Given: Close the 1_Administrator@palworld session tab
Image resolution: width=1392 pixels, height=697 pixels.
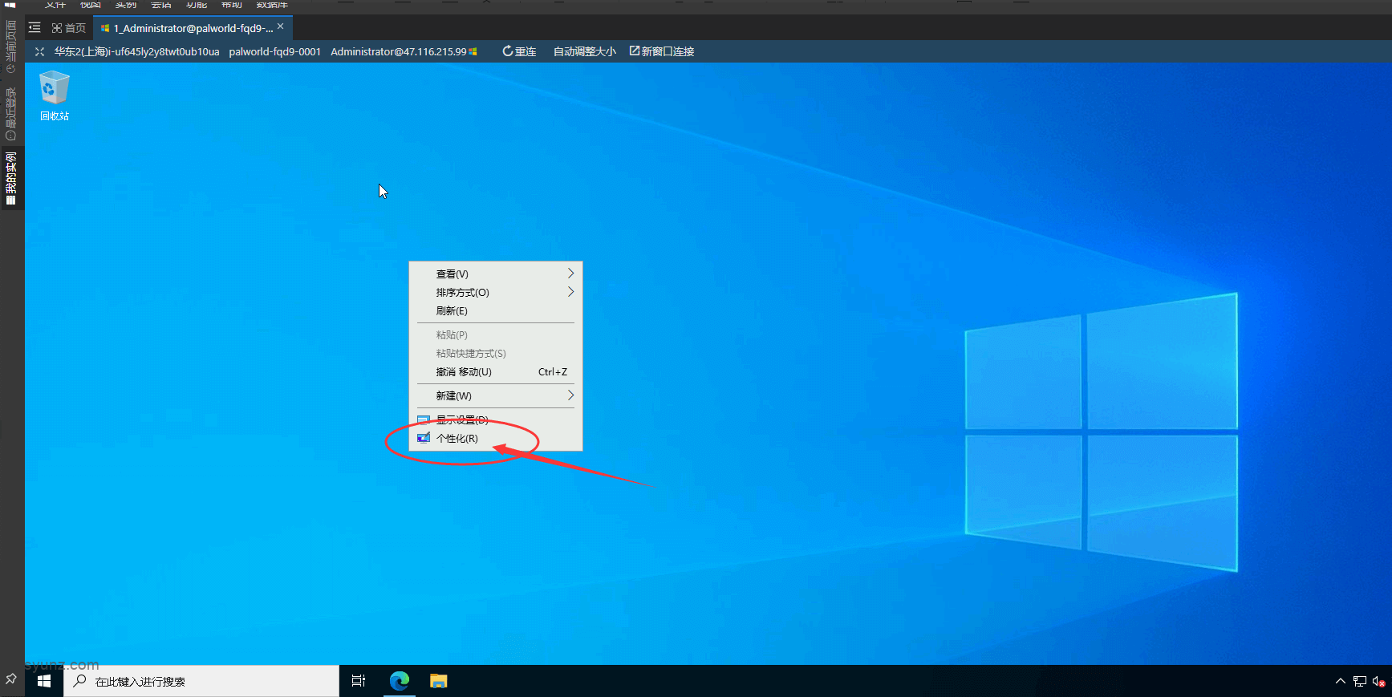Looking at the screenshot, I should (x=281, y=26).
